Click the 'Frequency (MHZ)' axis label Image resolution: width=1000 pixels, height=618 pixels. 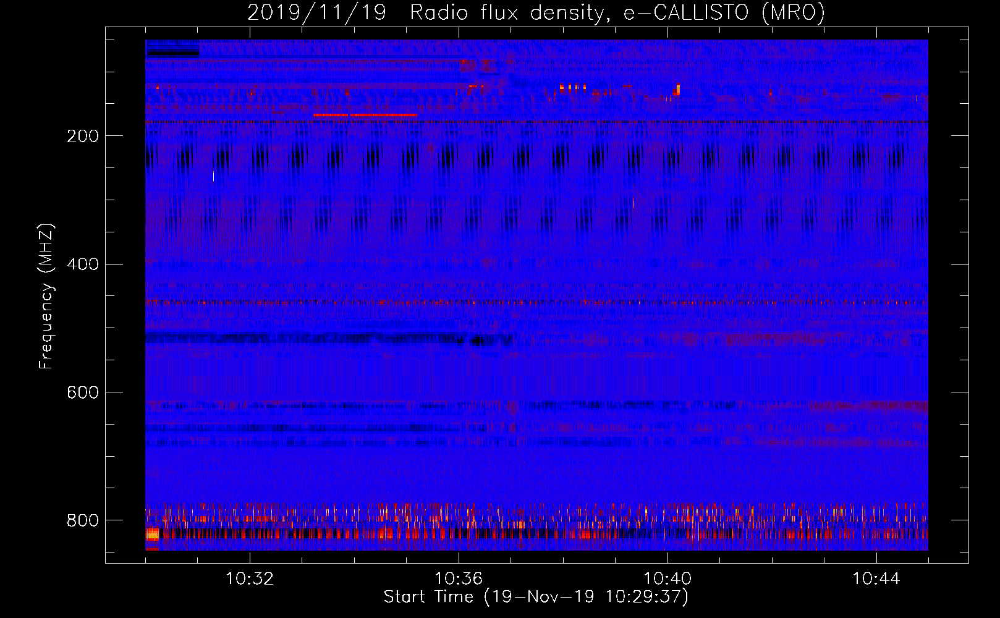click(x=46, y=296)
